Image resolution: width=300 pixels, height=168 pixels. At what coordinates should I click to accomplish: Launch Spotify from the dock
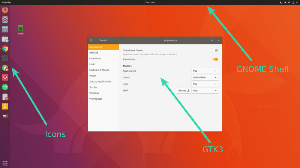tap(5, 87)
